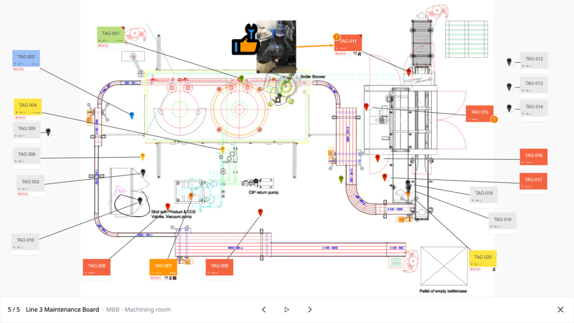Image resolution: width=574 pixels, height=323 pixels.
Task: Click the black pin inside the hand-drawn circle
Action: pyautogui.click(x=140, y=201)
